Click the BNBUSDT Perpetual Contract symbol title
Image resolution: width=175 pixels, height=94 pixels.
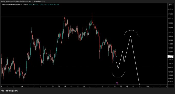point(11,5)
